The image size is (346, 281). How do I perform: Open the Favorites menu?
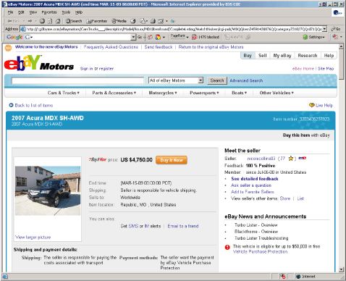coord(49,12)
